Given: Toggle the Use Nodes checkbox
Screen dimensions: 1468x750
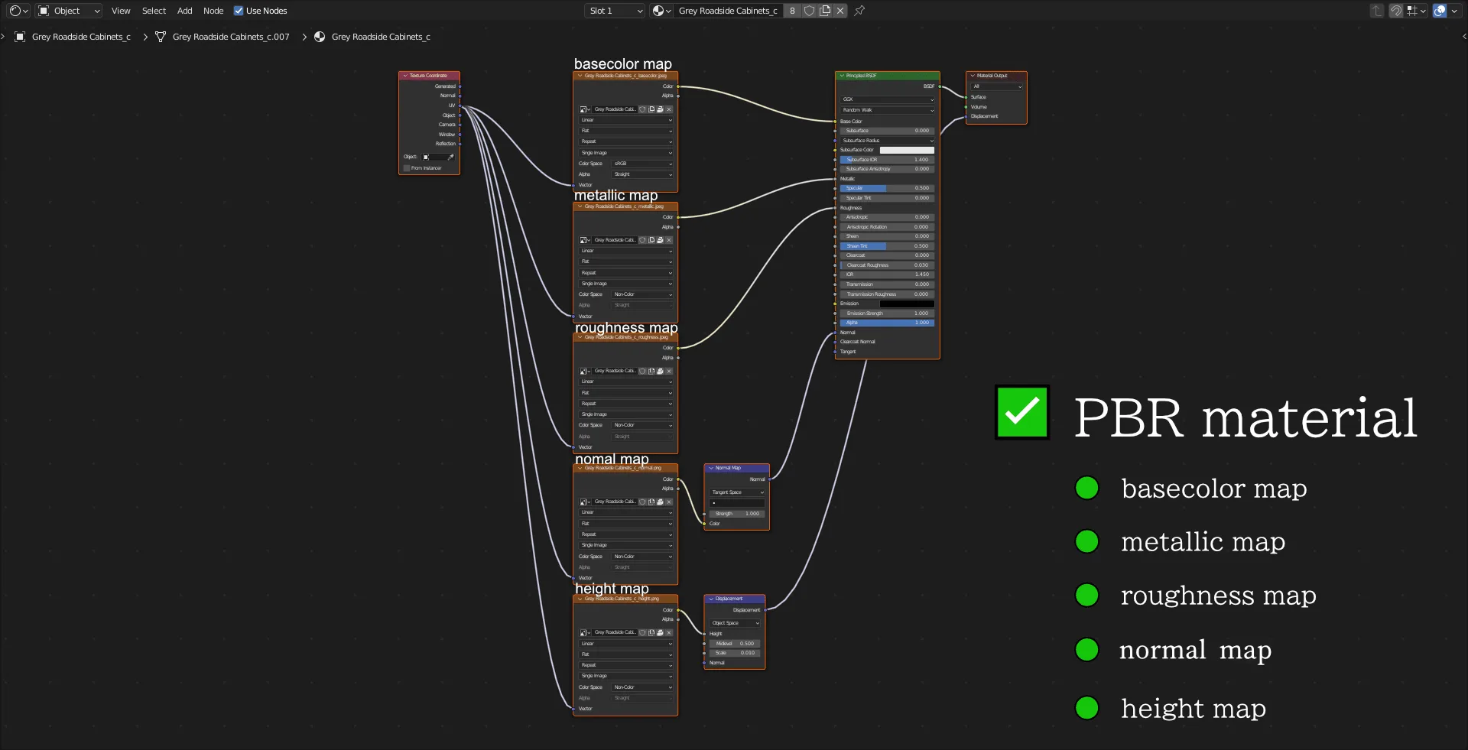Looking at the screenshot, I should 239,11.
